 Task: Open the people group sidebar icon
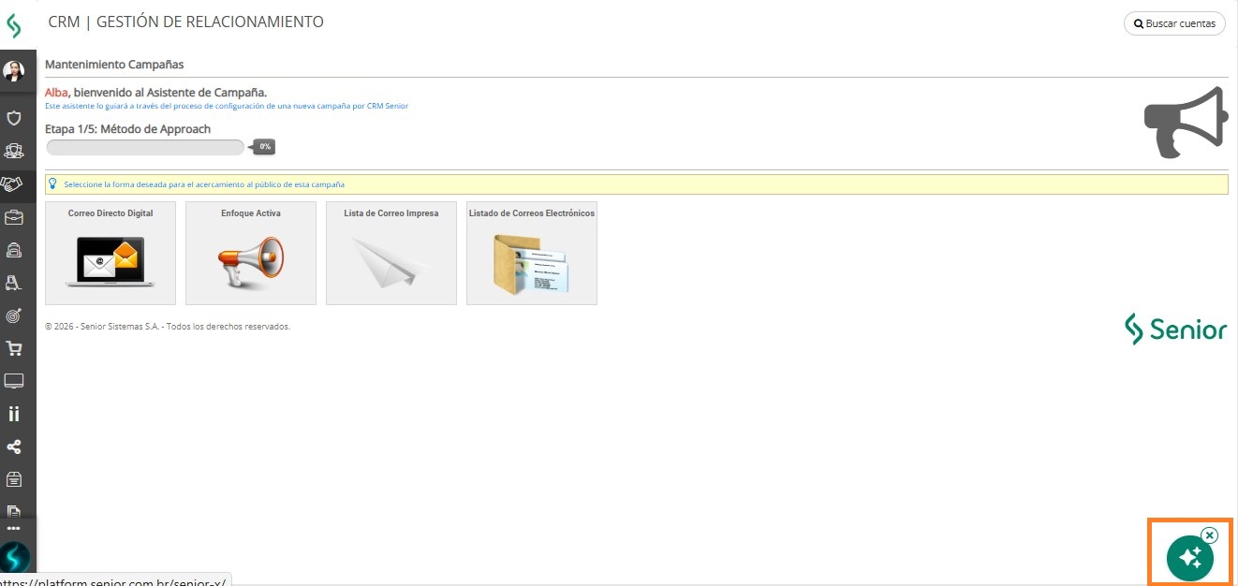pos(14,151)
